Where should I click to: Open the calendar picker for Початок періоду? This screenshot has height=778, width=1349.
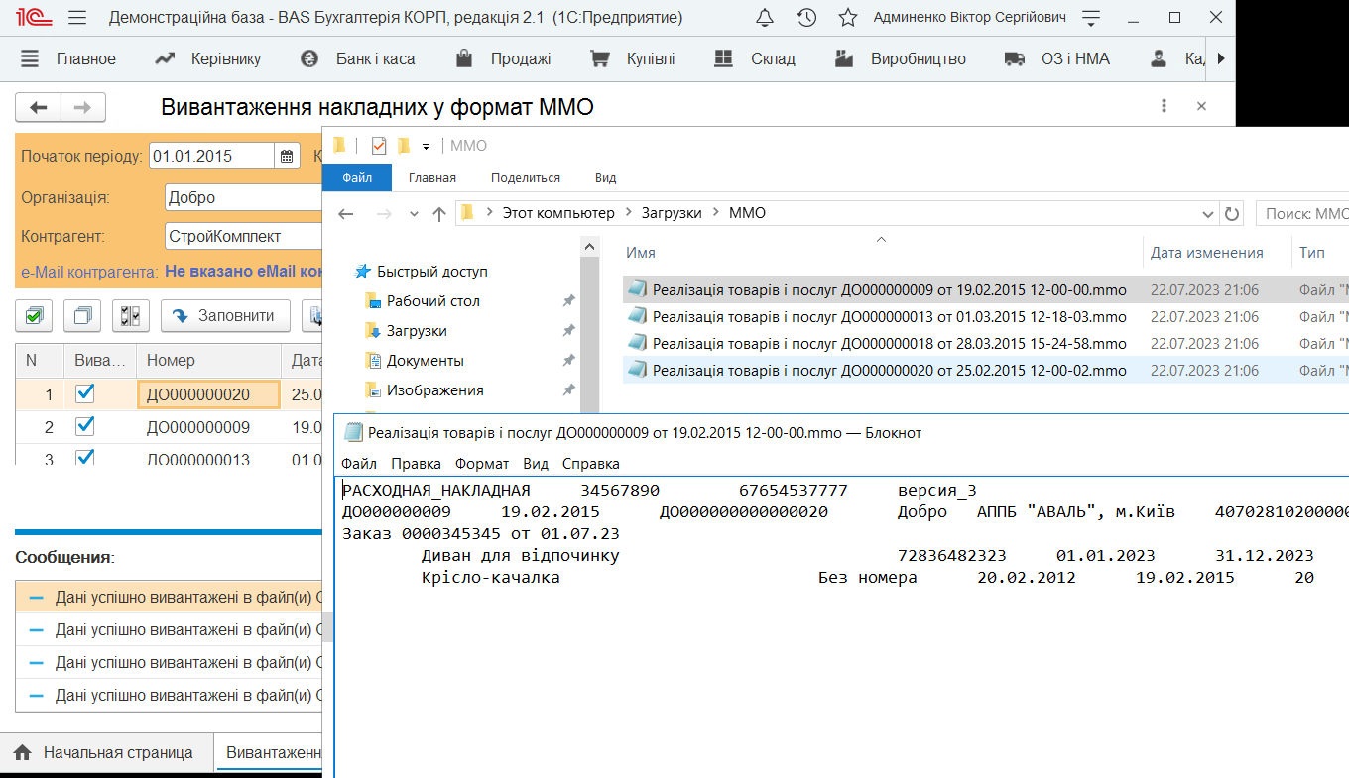[287, 156]
